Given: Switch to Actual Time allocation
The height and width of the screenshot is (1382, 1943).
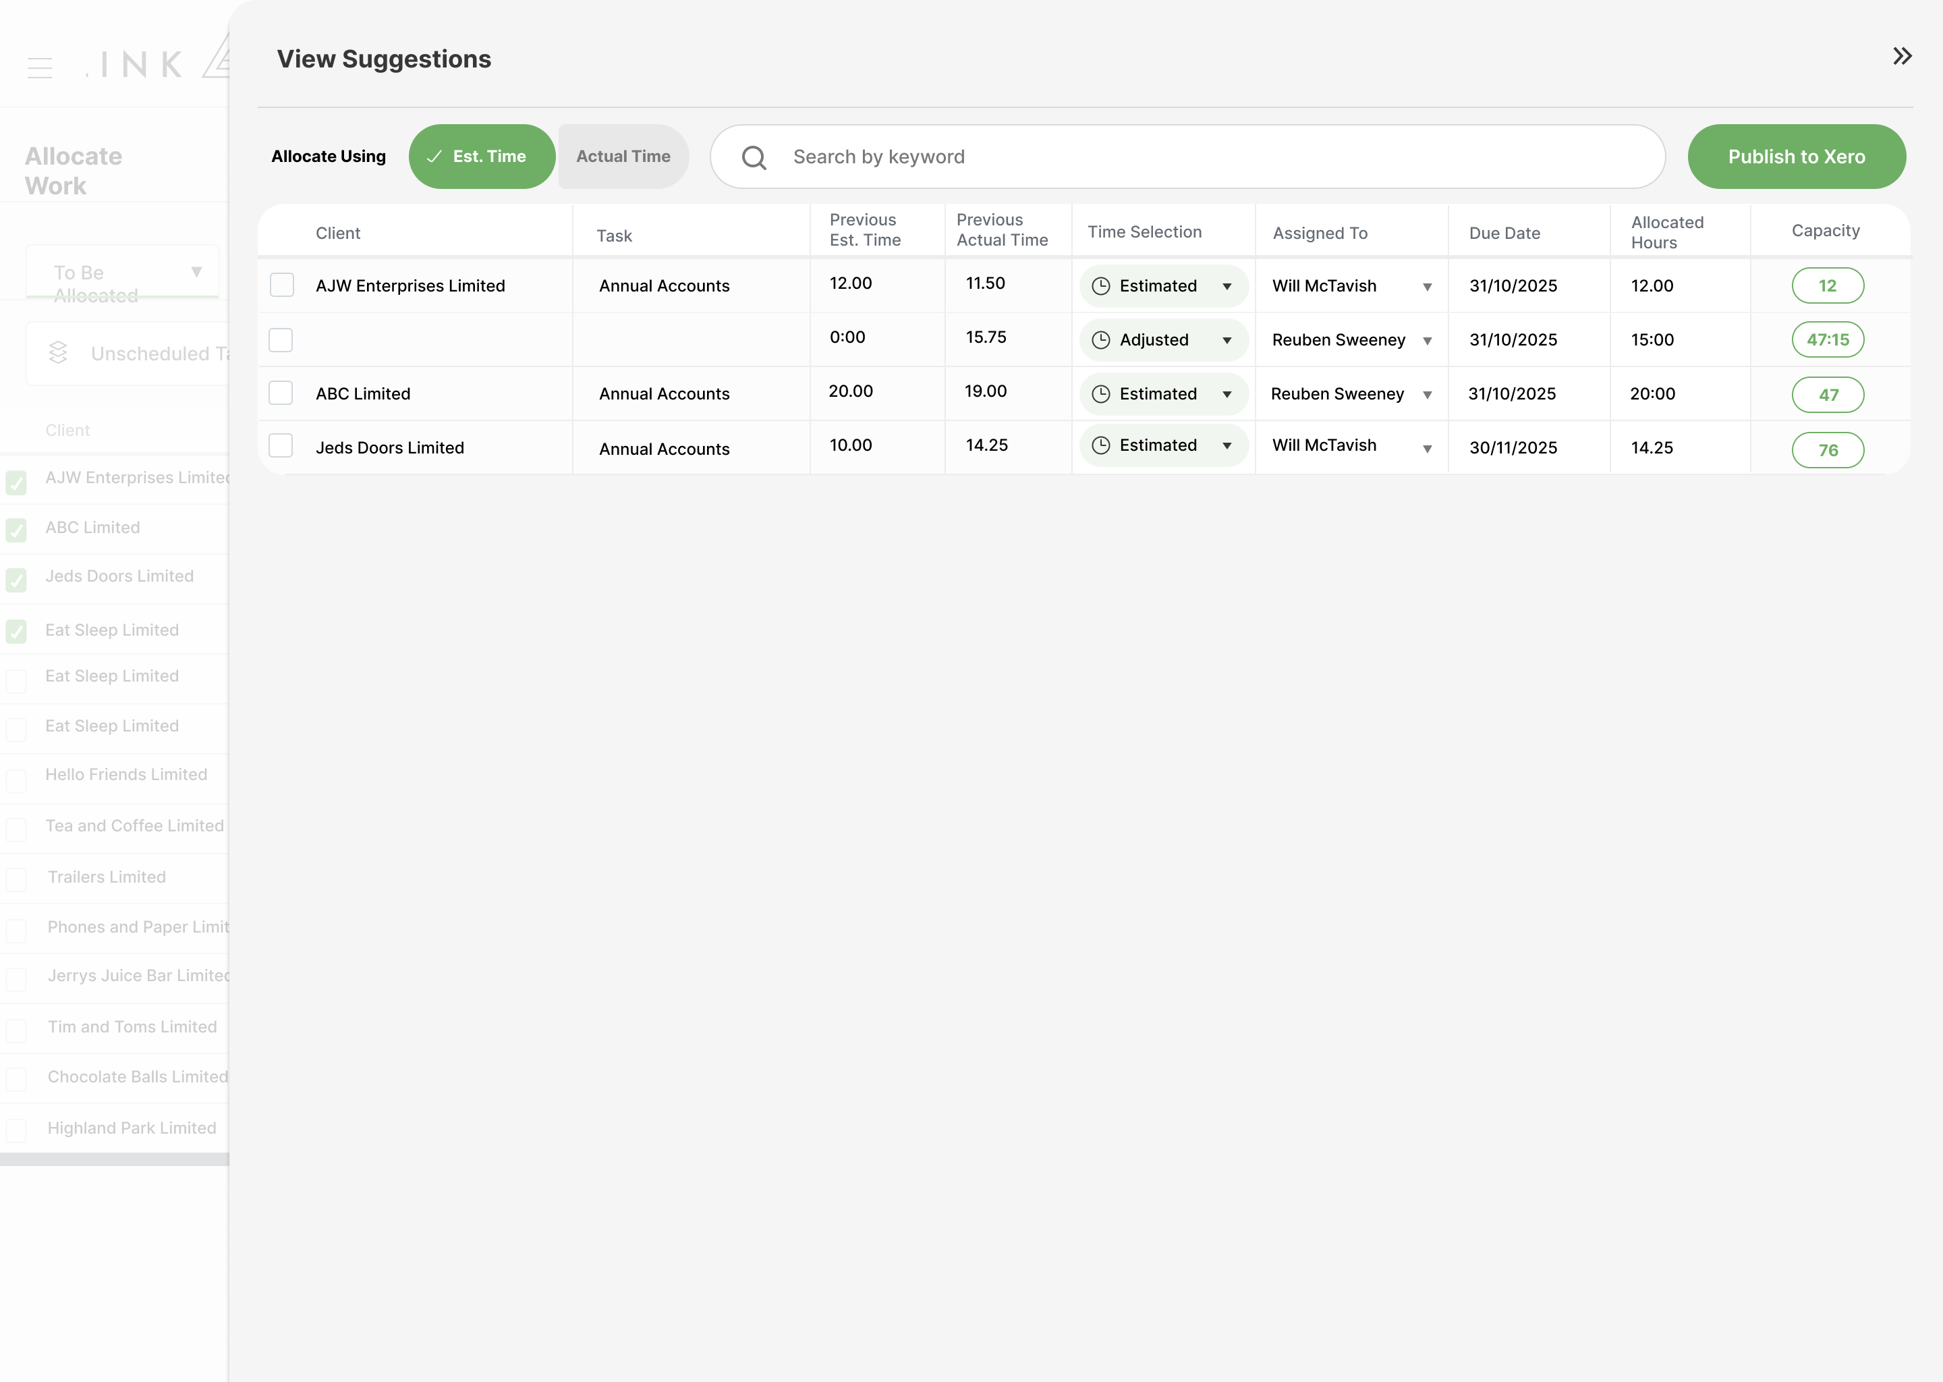Looking at the screenshot, I should point(623,157).
